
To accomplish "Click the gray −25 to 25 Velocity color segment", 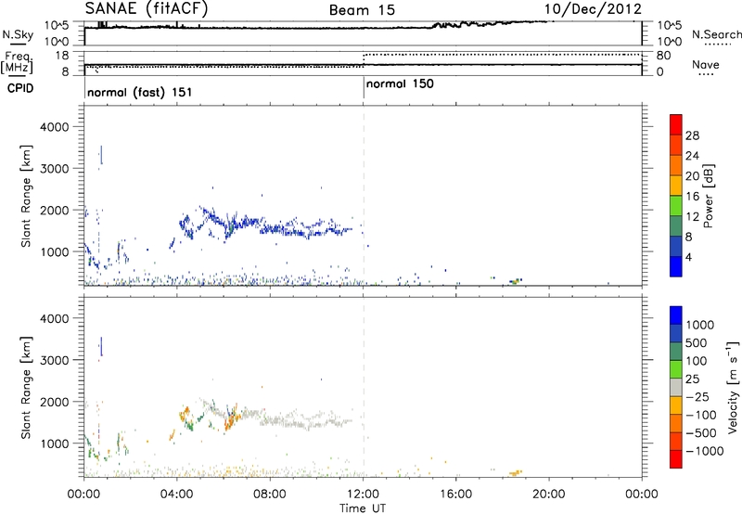I will tap(676, 387).
